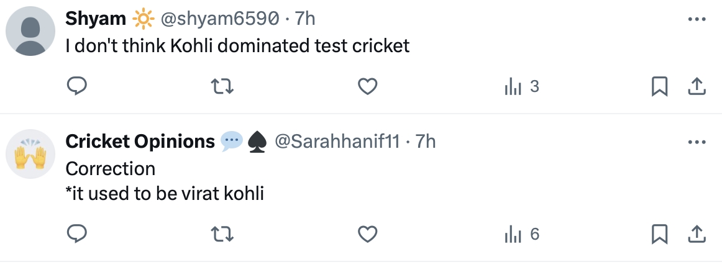The width and height of the screenshot is (722, 267).
Task: Repost the Cricket Opinions tweet
Action: coord(222,234)
